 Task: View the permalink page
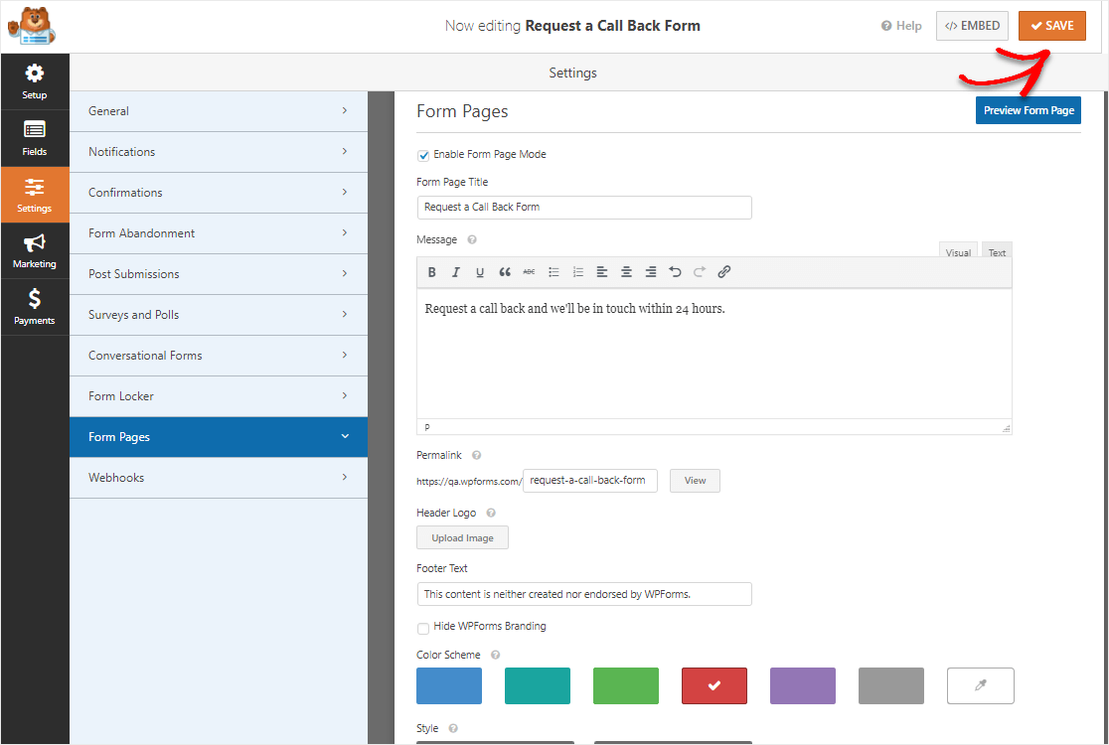[x=695, y=481]
